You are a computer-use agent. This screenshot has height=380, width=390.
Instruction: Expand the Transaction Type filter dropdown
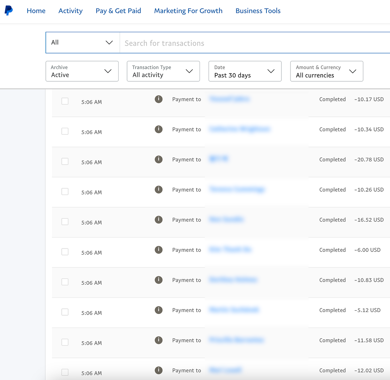163,71
